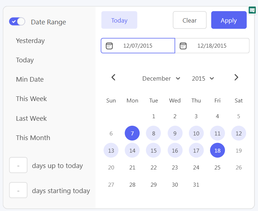This screenshot has width=258, height=211.
Task: Click the highlighted start date 7
Action: click(x=132, y=133)
